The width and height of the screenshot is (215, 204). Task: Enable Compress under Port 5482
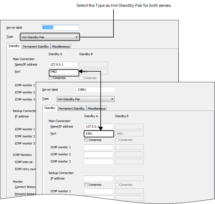click(x=50, y=78)
